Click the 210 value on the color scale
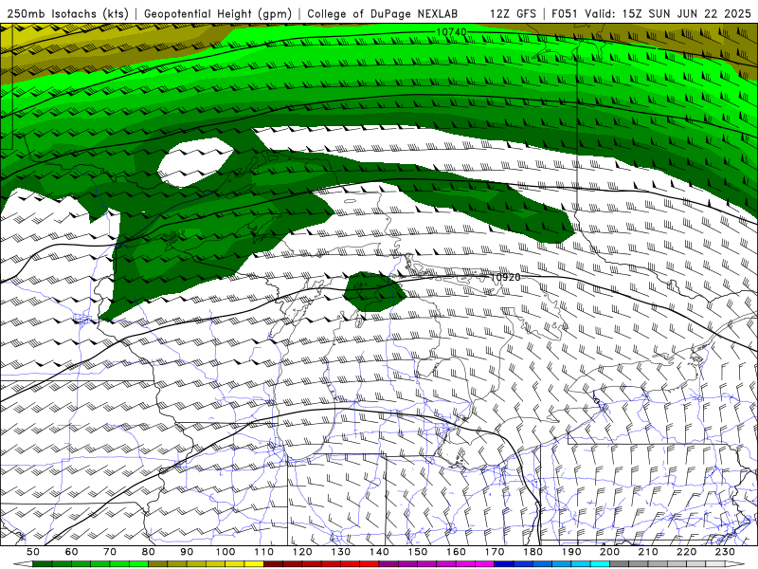This screenshot has width=758, height=569. (648, 552)
